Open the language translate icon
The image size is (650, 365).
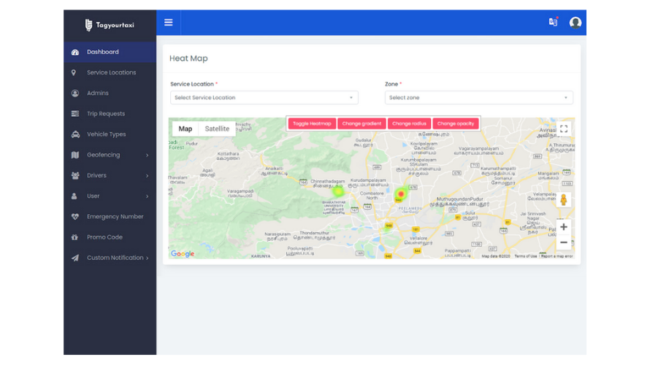[x=553, y=22]
